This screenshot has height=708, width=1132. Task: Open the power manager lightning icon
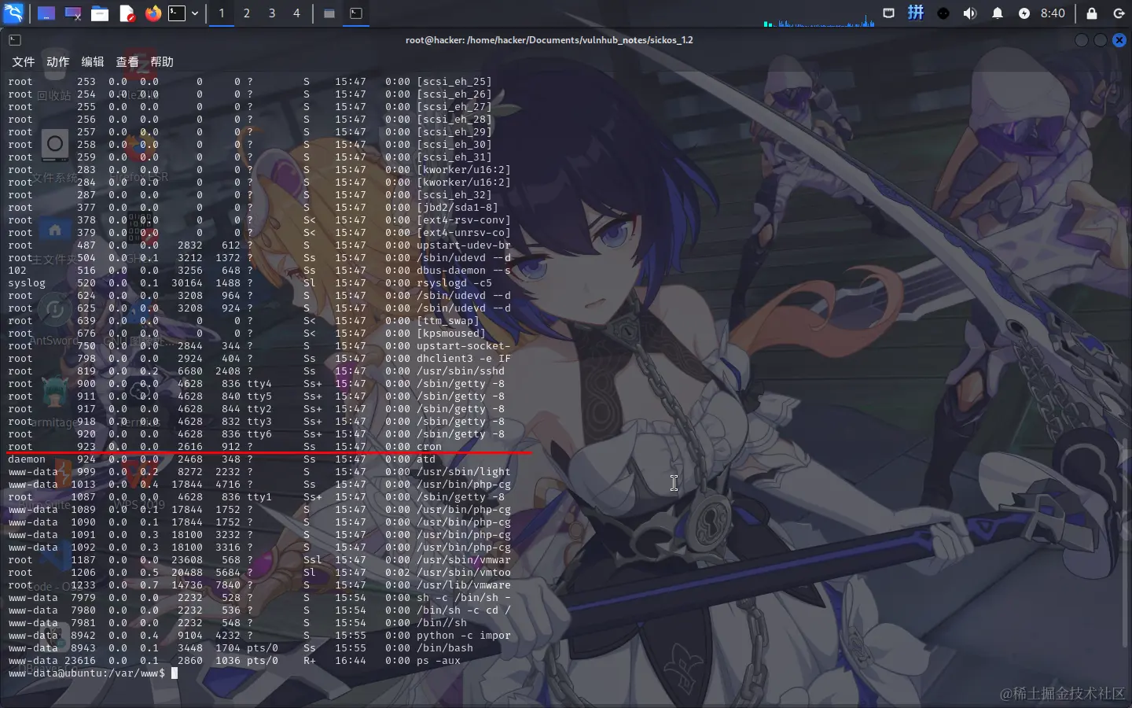click(1024, 13)
